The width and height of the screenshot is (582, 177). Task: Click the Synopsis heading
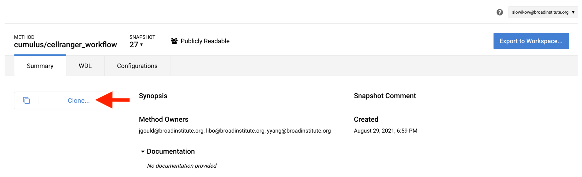[153, 96]
